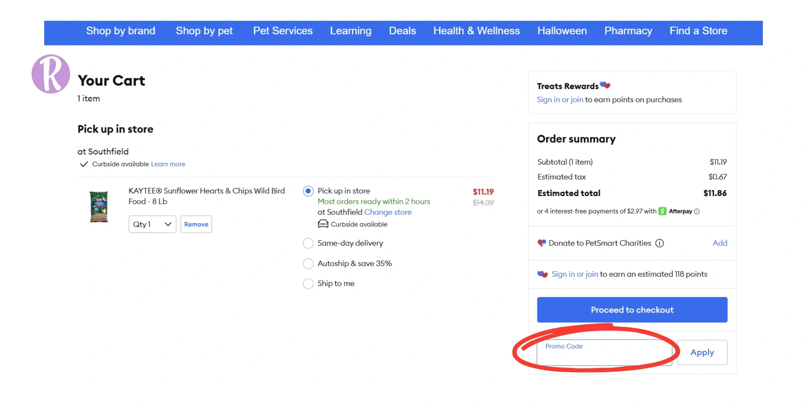Click the red $11.19 sale price

(x=483, y=192)
